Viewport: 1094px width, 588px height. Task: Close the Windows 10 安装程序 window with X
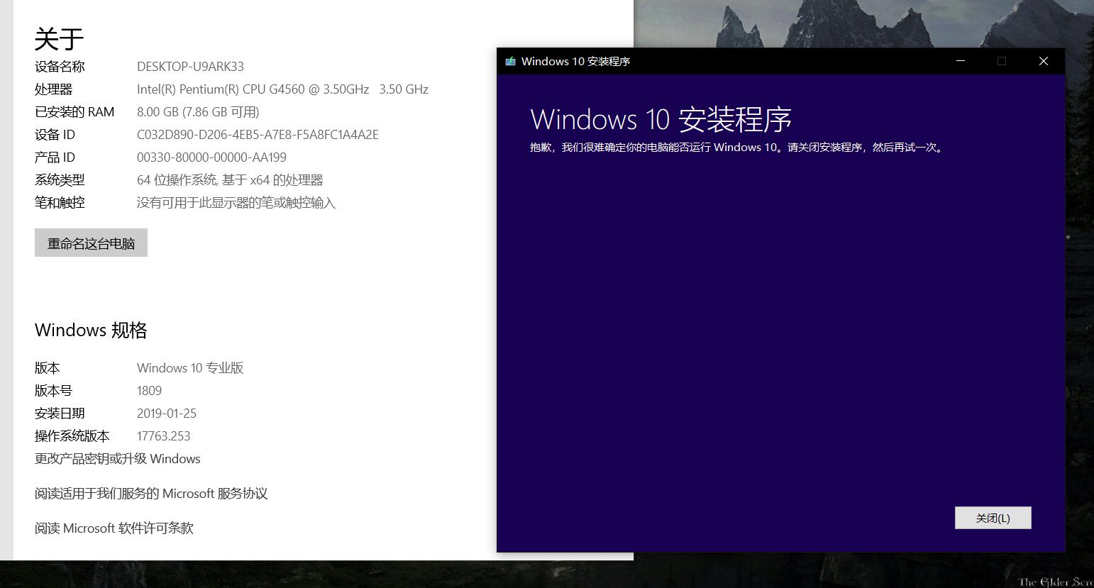click(x=1044, y=61)
